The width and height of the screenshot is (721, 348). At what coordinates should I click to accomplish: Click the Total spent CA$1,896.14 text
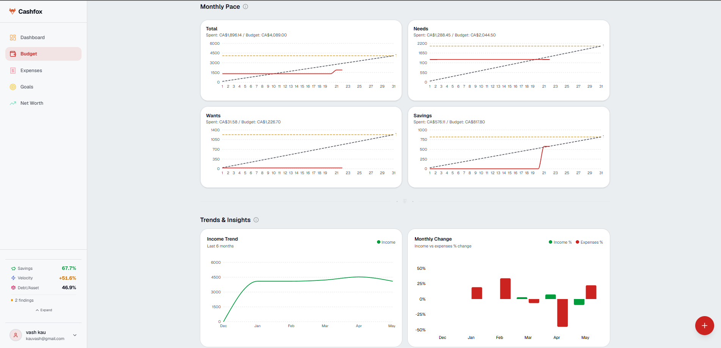[224, 35]
